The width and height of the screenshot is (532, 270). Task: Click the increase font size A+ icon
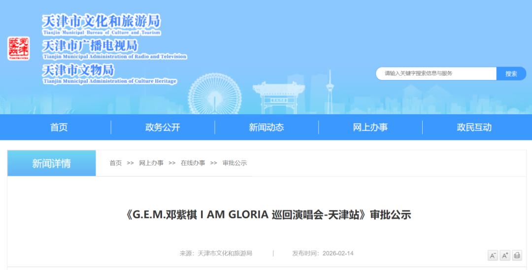[x=505, y=255]
